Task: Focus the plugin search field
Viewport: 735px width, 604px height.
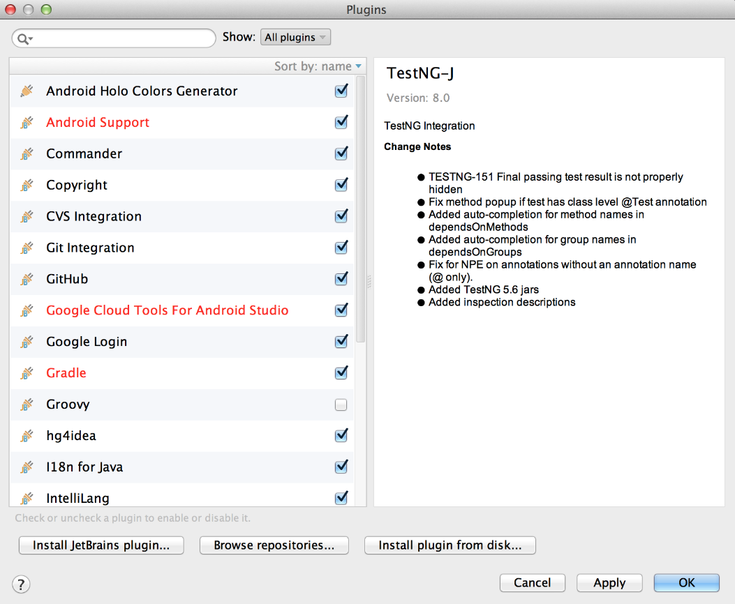Action: coord(122,38)
